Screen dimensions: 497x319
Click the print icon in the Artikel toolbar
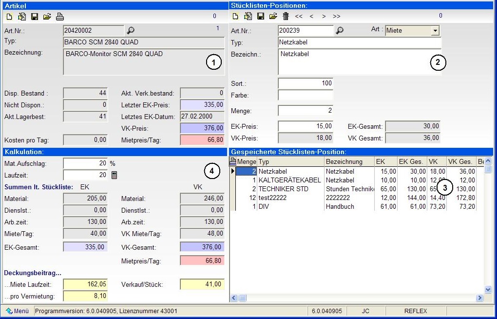click(60, 17)
